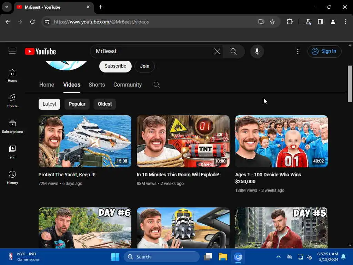The height and width of the screenshot is (265, 353).
Task: View site information icon in address bar
Action: [47, 22]
